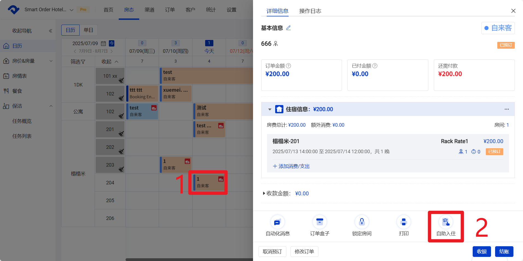The image size is (523, 261).
Task: Click add consumption/expense (添加消费/支出) link
Action: point(291,166)
